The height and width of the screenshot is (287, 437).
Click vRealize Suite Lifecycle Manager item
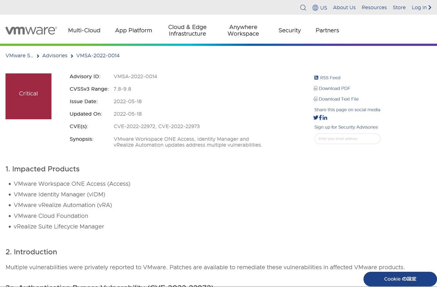[x=59, y=227]
